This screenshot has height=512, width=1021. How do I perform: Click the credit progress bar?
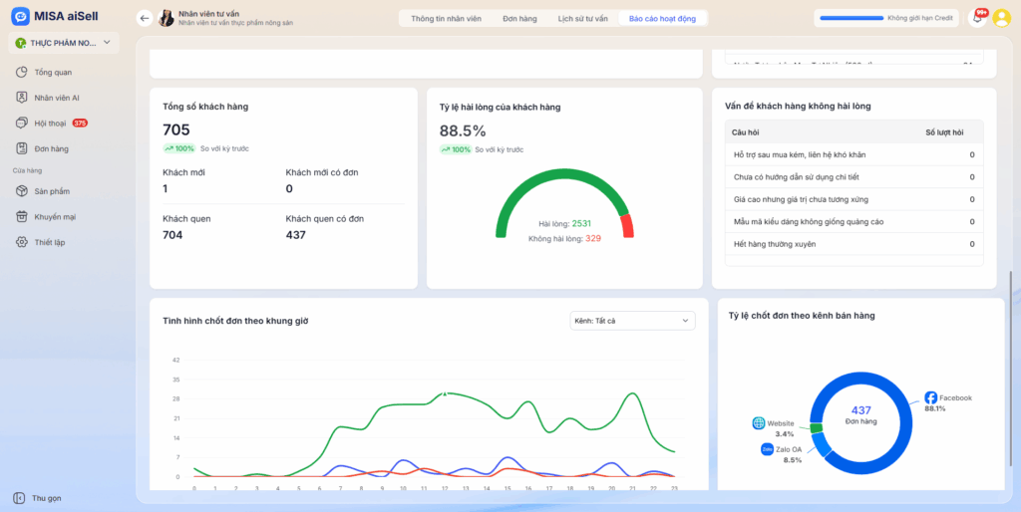pyautogui.click(x=851, y=18)
